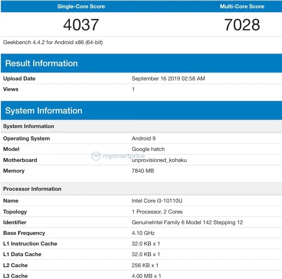
Task: Select the 4.10 GHz frequency value
Action: pyautogui.click(x=143, y=233)
